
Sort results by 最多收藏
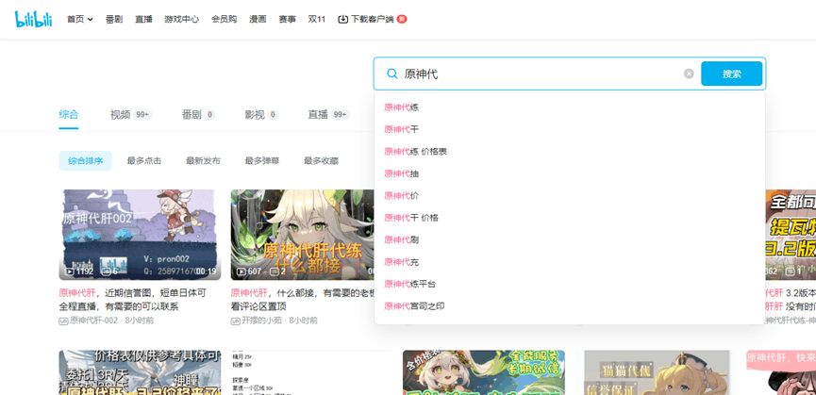(x=321, y=161)
